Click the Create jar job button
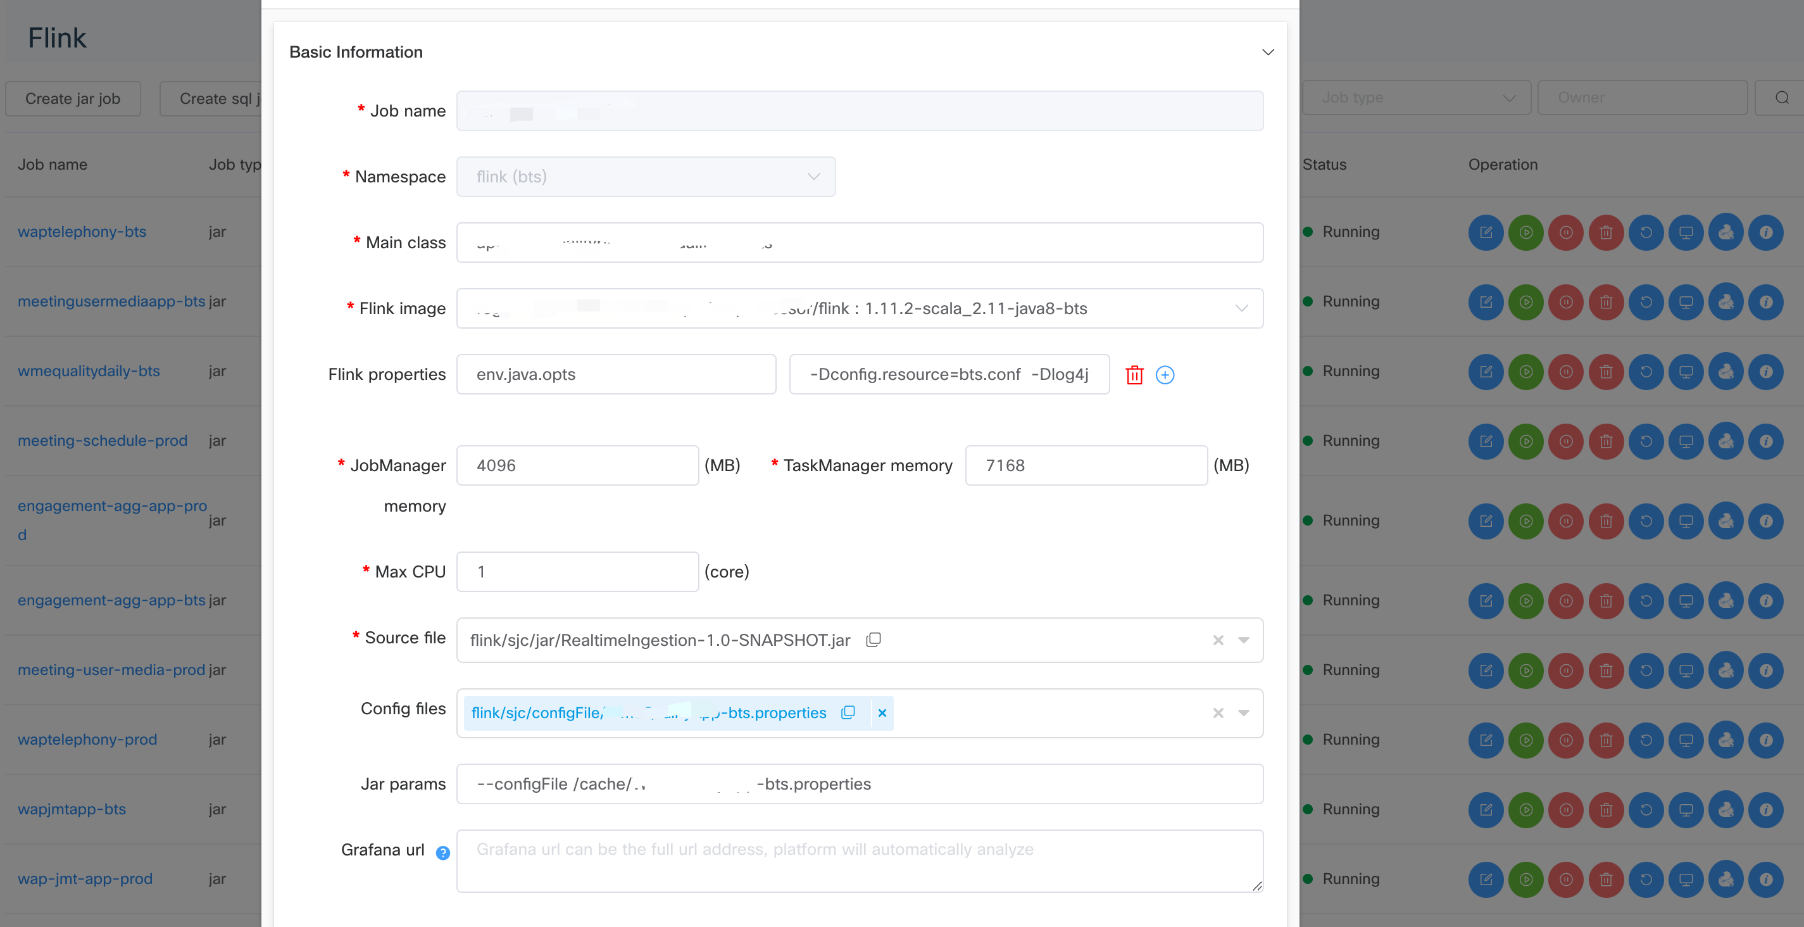 coord(73,99)
